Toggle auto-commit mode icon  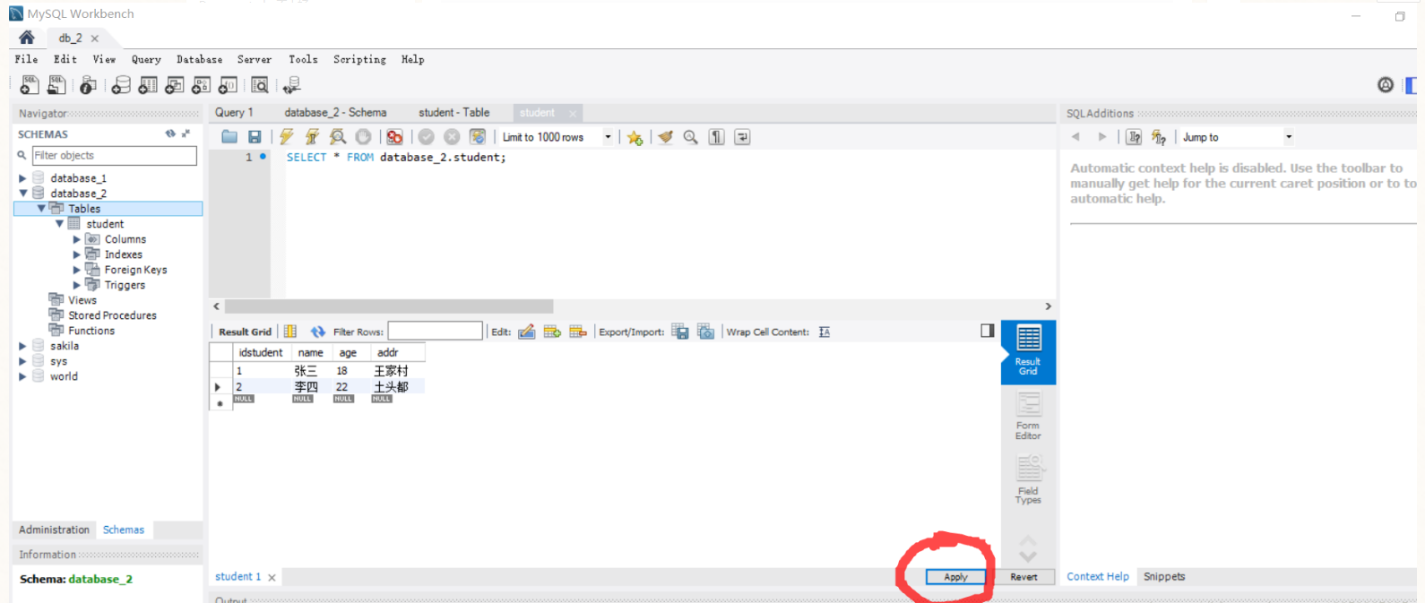478,137
